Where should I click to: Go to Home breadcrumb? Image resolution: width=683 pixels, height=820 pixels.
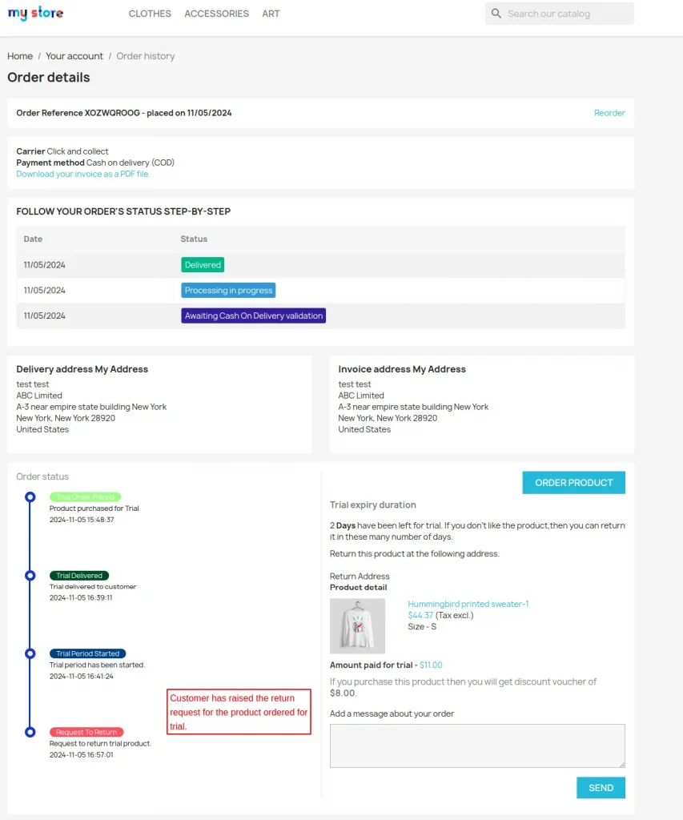[x=20, y=56]
